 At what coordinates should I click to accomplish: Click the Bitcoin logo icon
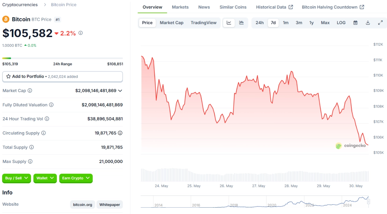[6, 19]
